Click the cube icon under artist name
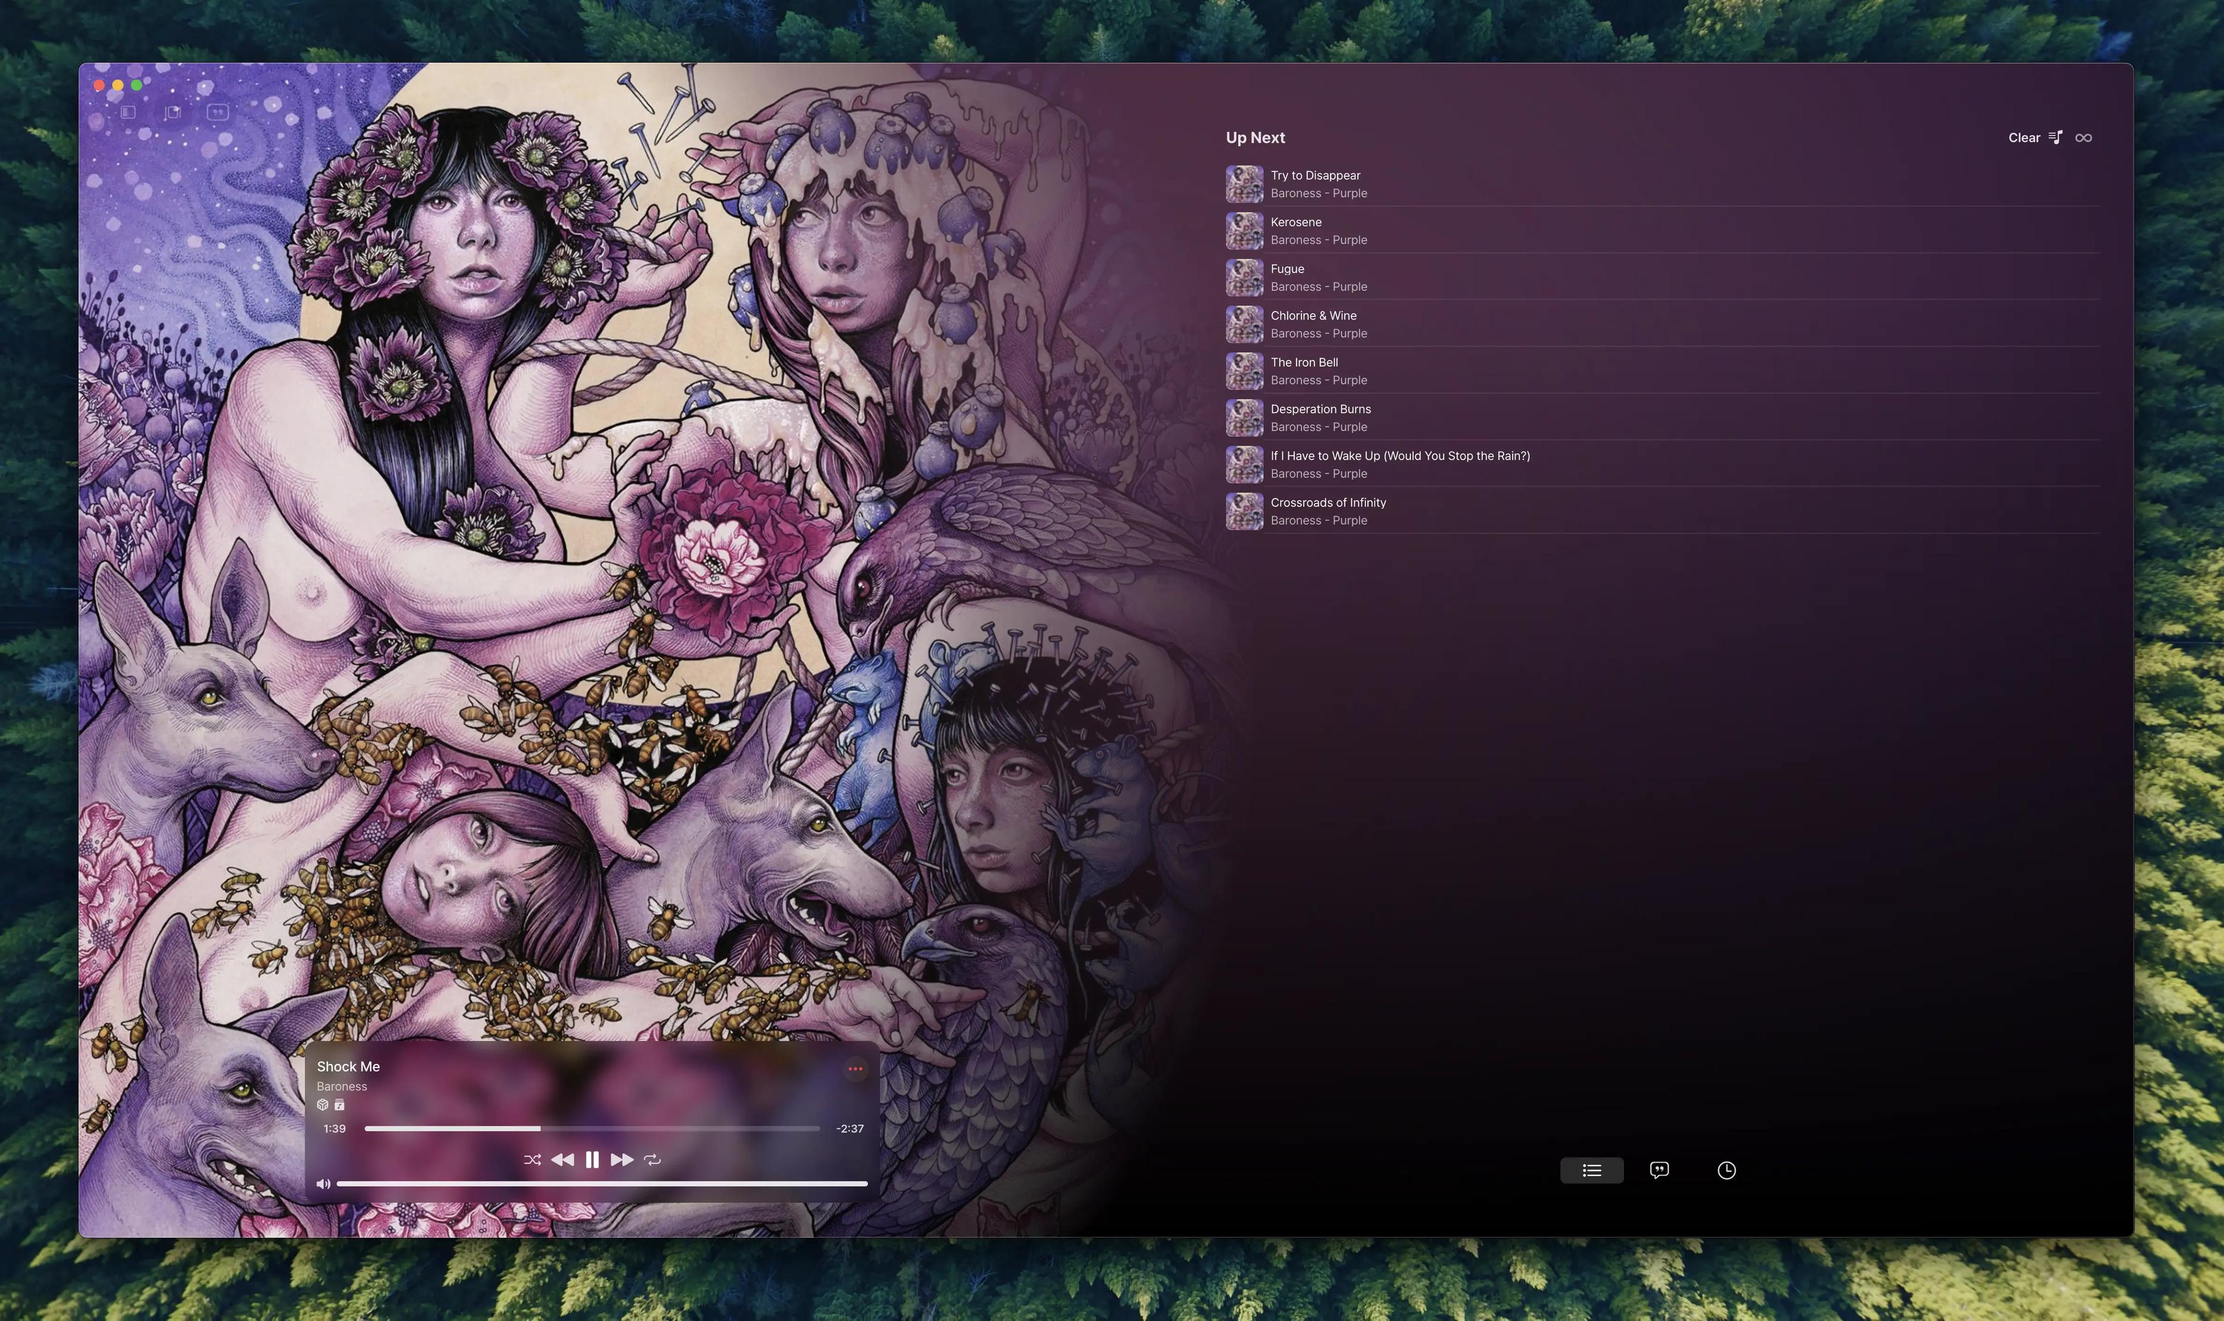Viewport: 2224px width, 1321px height. coord(322,1106)
